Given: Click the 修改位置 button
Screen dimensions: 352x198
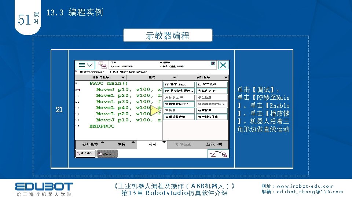Looking at the screenshot, I should click(x=183, y=144).
